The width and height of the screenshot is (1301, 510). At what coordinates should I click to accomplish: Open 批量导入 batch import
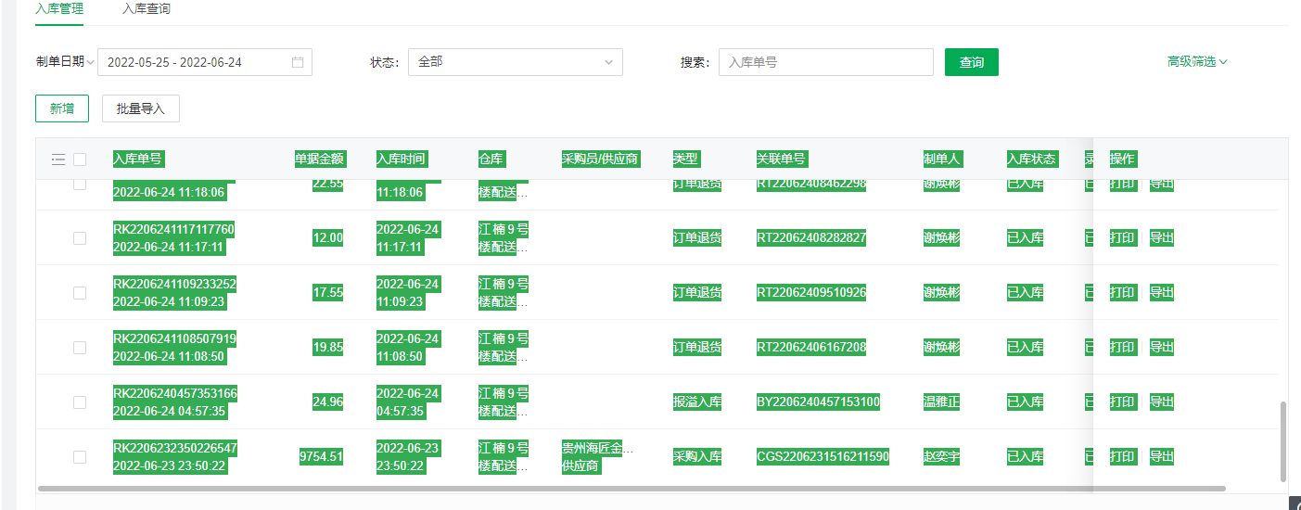(x=141, y=108)
